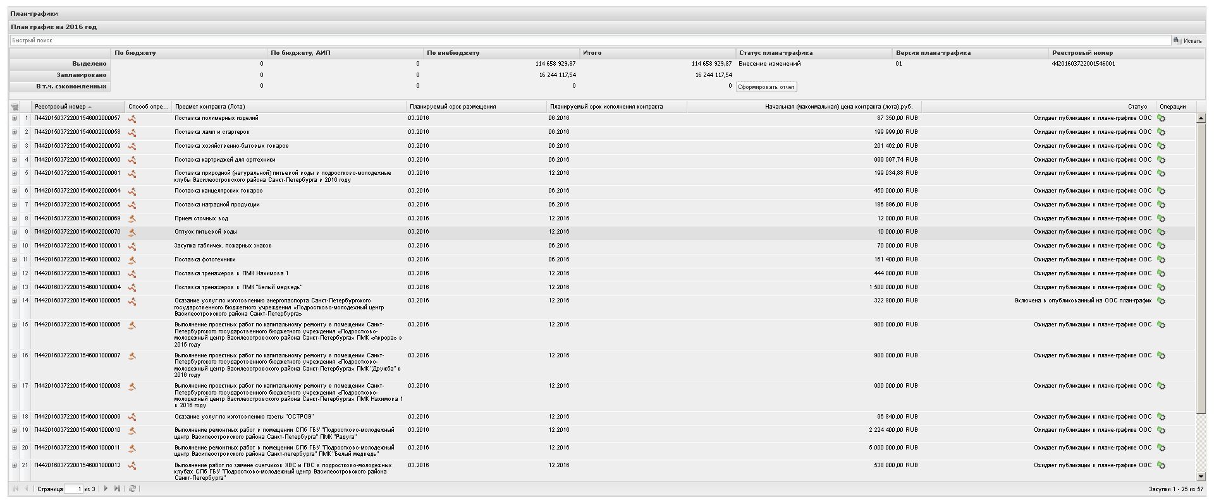Open operations for Поставка канцелярских товаров

pos(1161,191)
